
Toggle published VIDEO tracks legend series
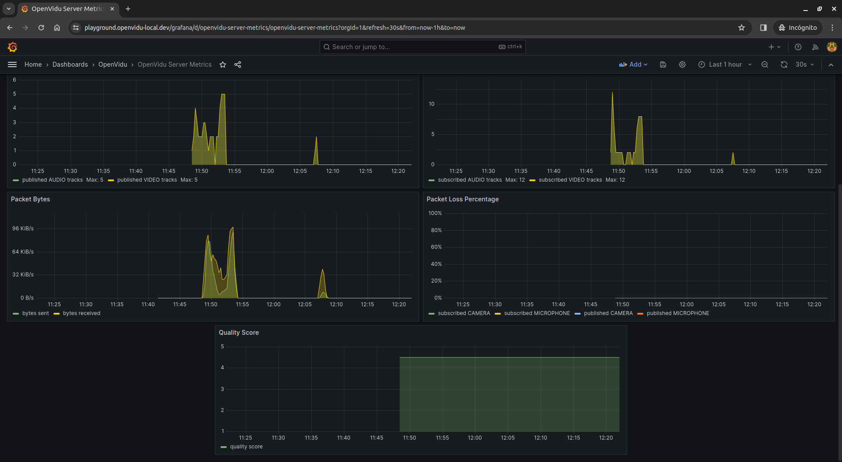tap(147, 180)
